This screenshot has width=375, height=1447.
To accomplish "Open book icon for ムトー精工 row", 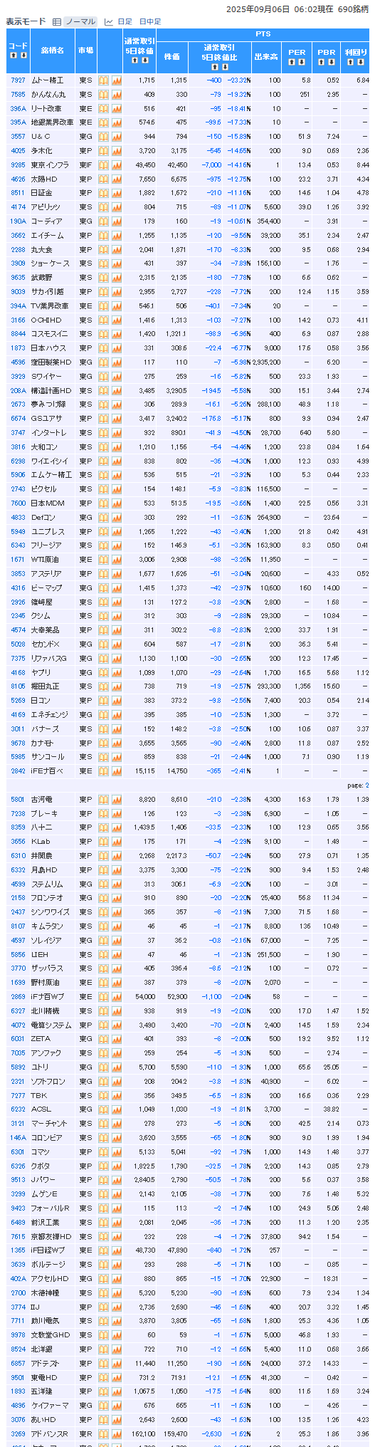I will [103, 80].
